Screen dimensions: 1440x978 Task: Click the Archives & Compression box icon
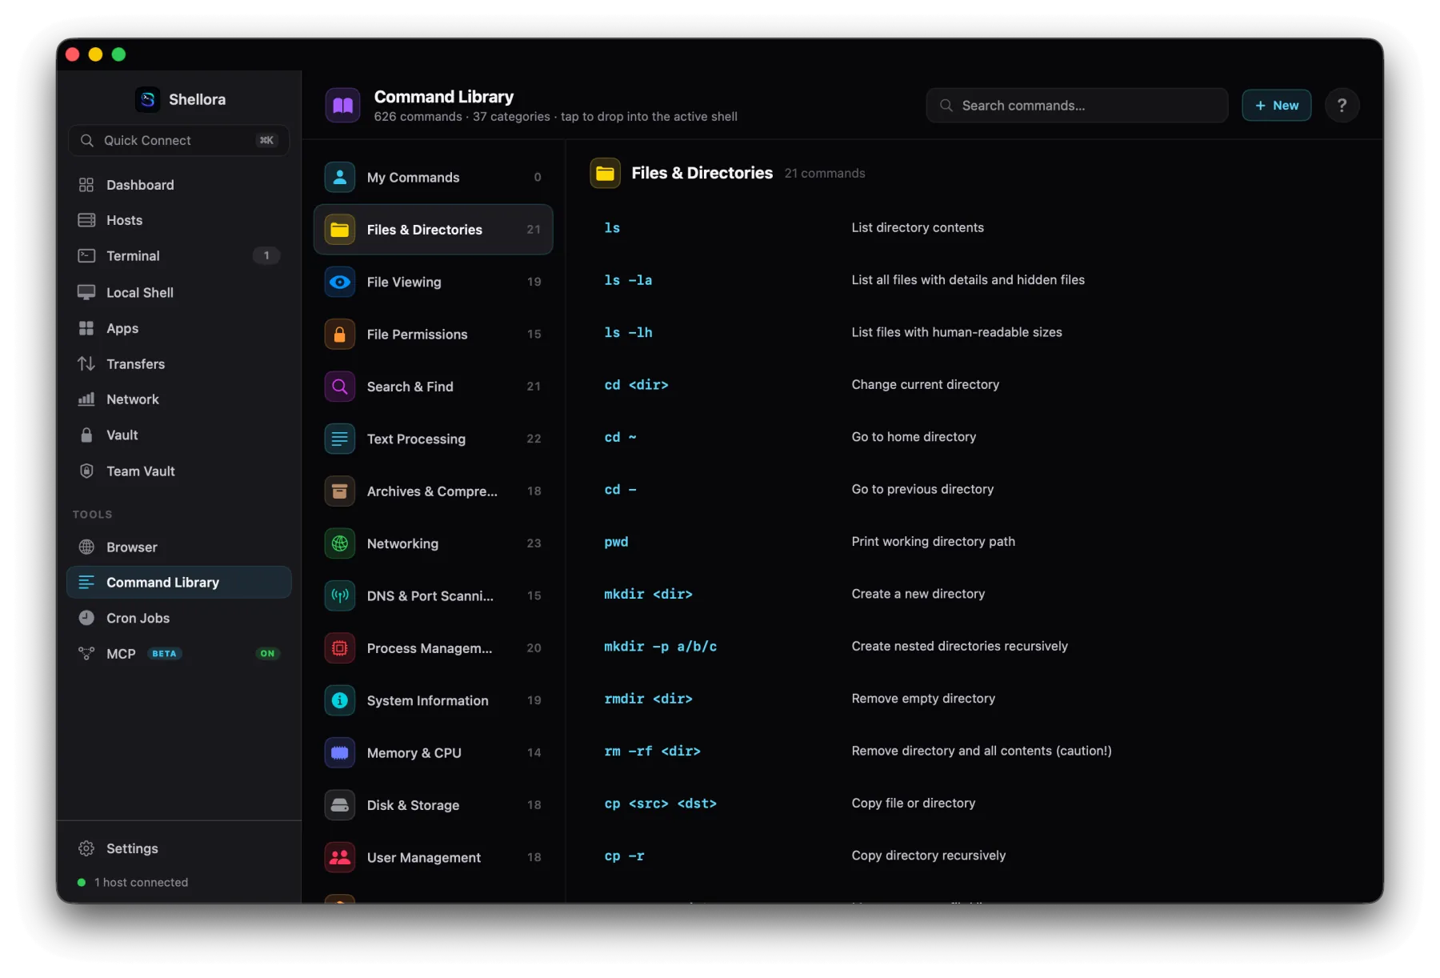(340, 491)
